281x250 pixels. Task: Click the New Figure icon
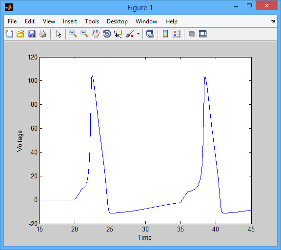tap(9, 34)
